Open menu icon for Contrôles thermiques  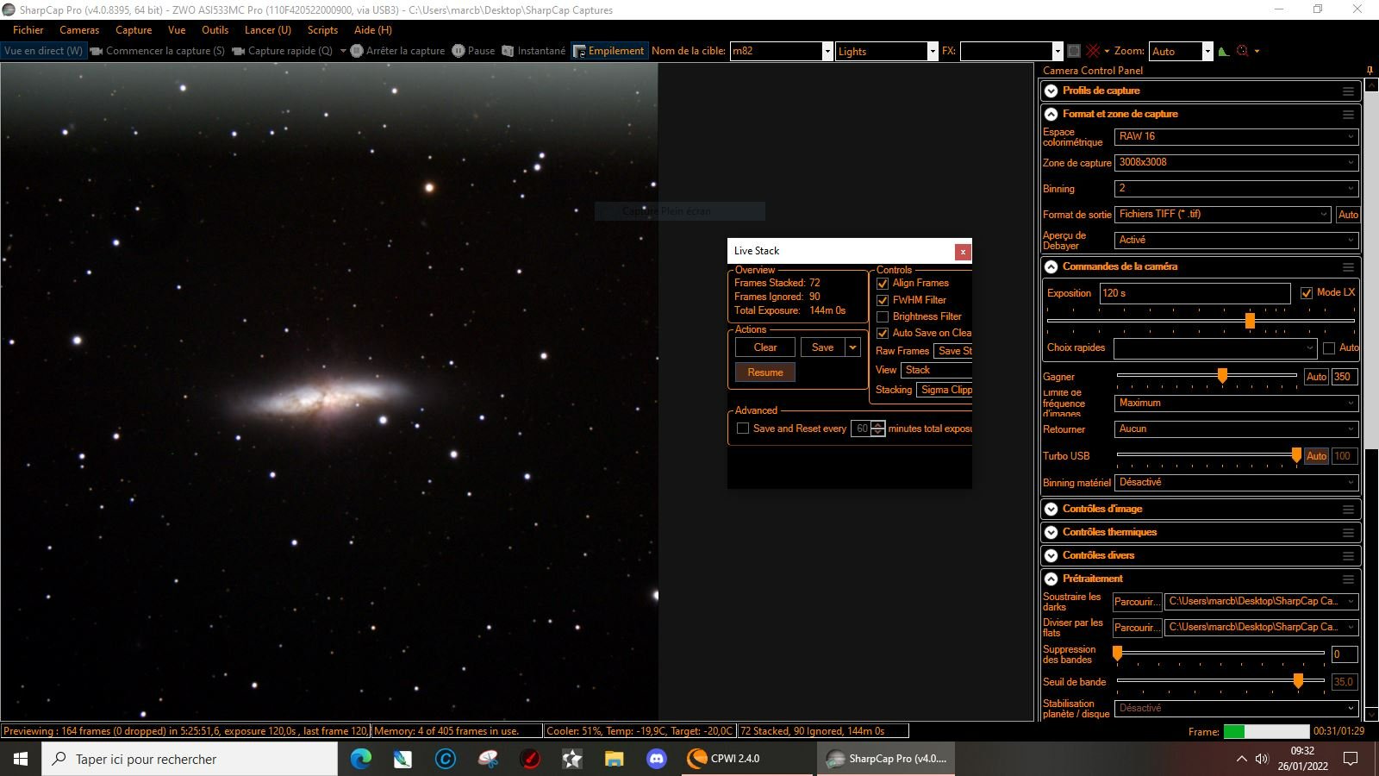[x=1348, y=533]
